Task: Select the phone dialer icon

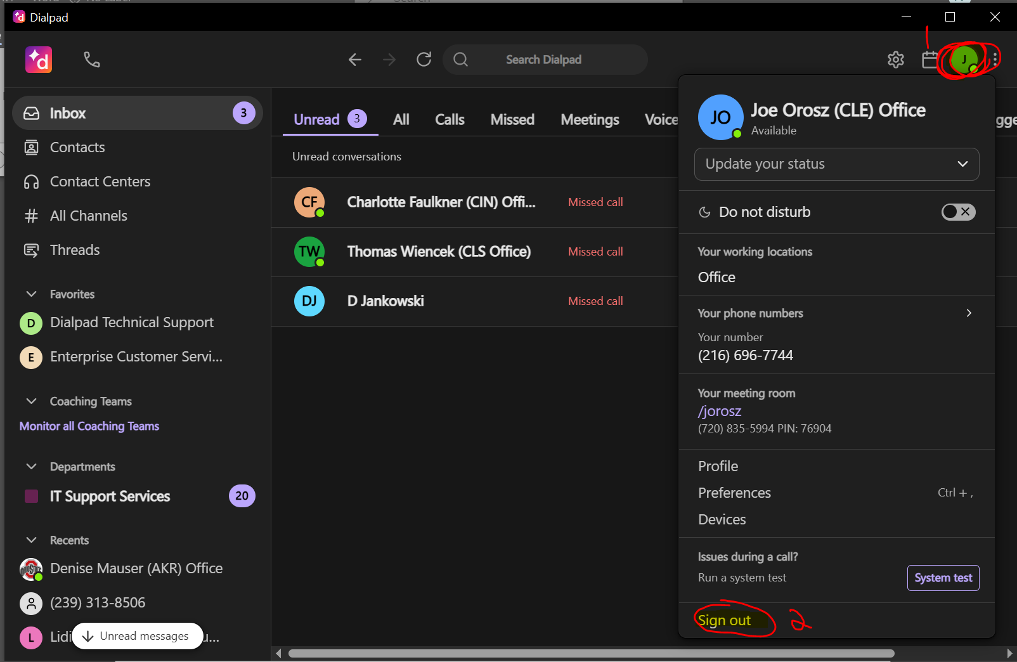Action: point(92,59)
